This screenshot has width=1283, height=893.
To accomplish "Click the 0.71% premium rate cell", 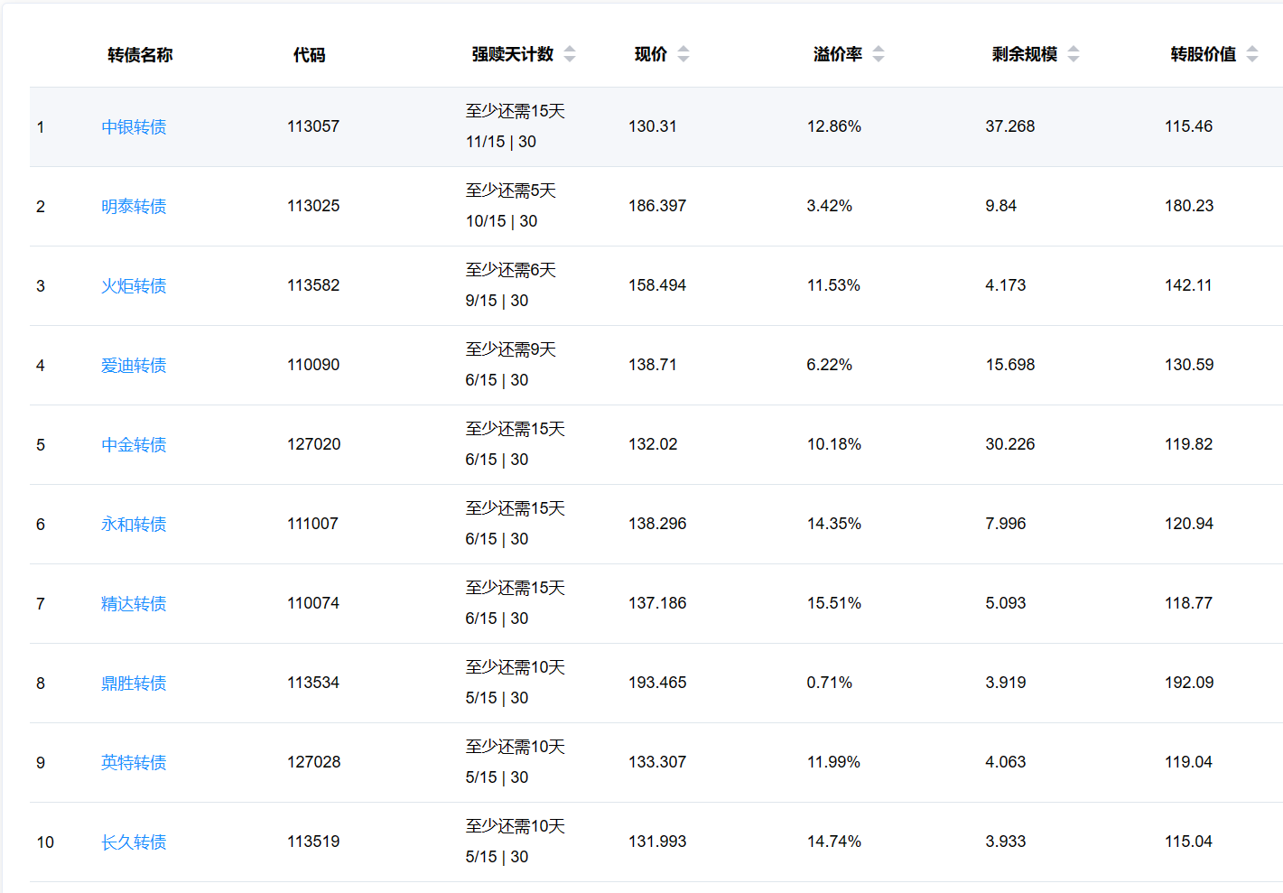I will click(x=829, y=683).
